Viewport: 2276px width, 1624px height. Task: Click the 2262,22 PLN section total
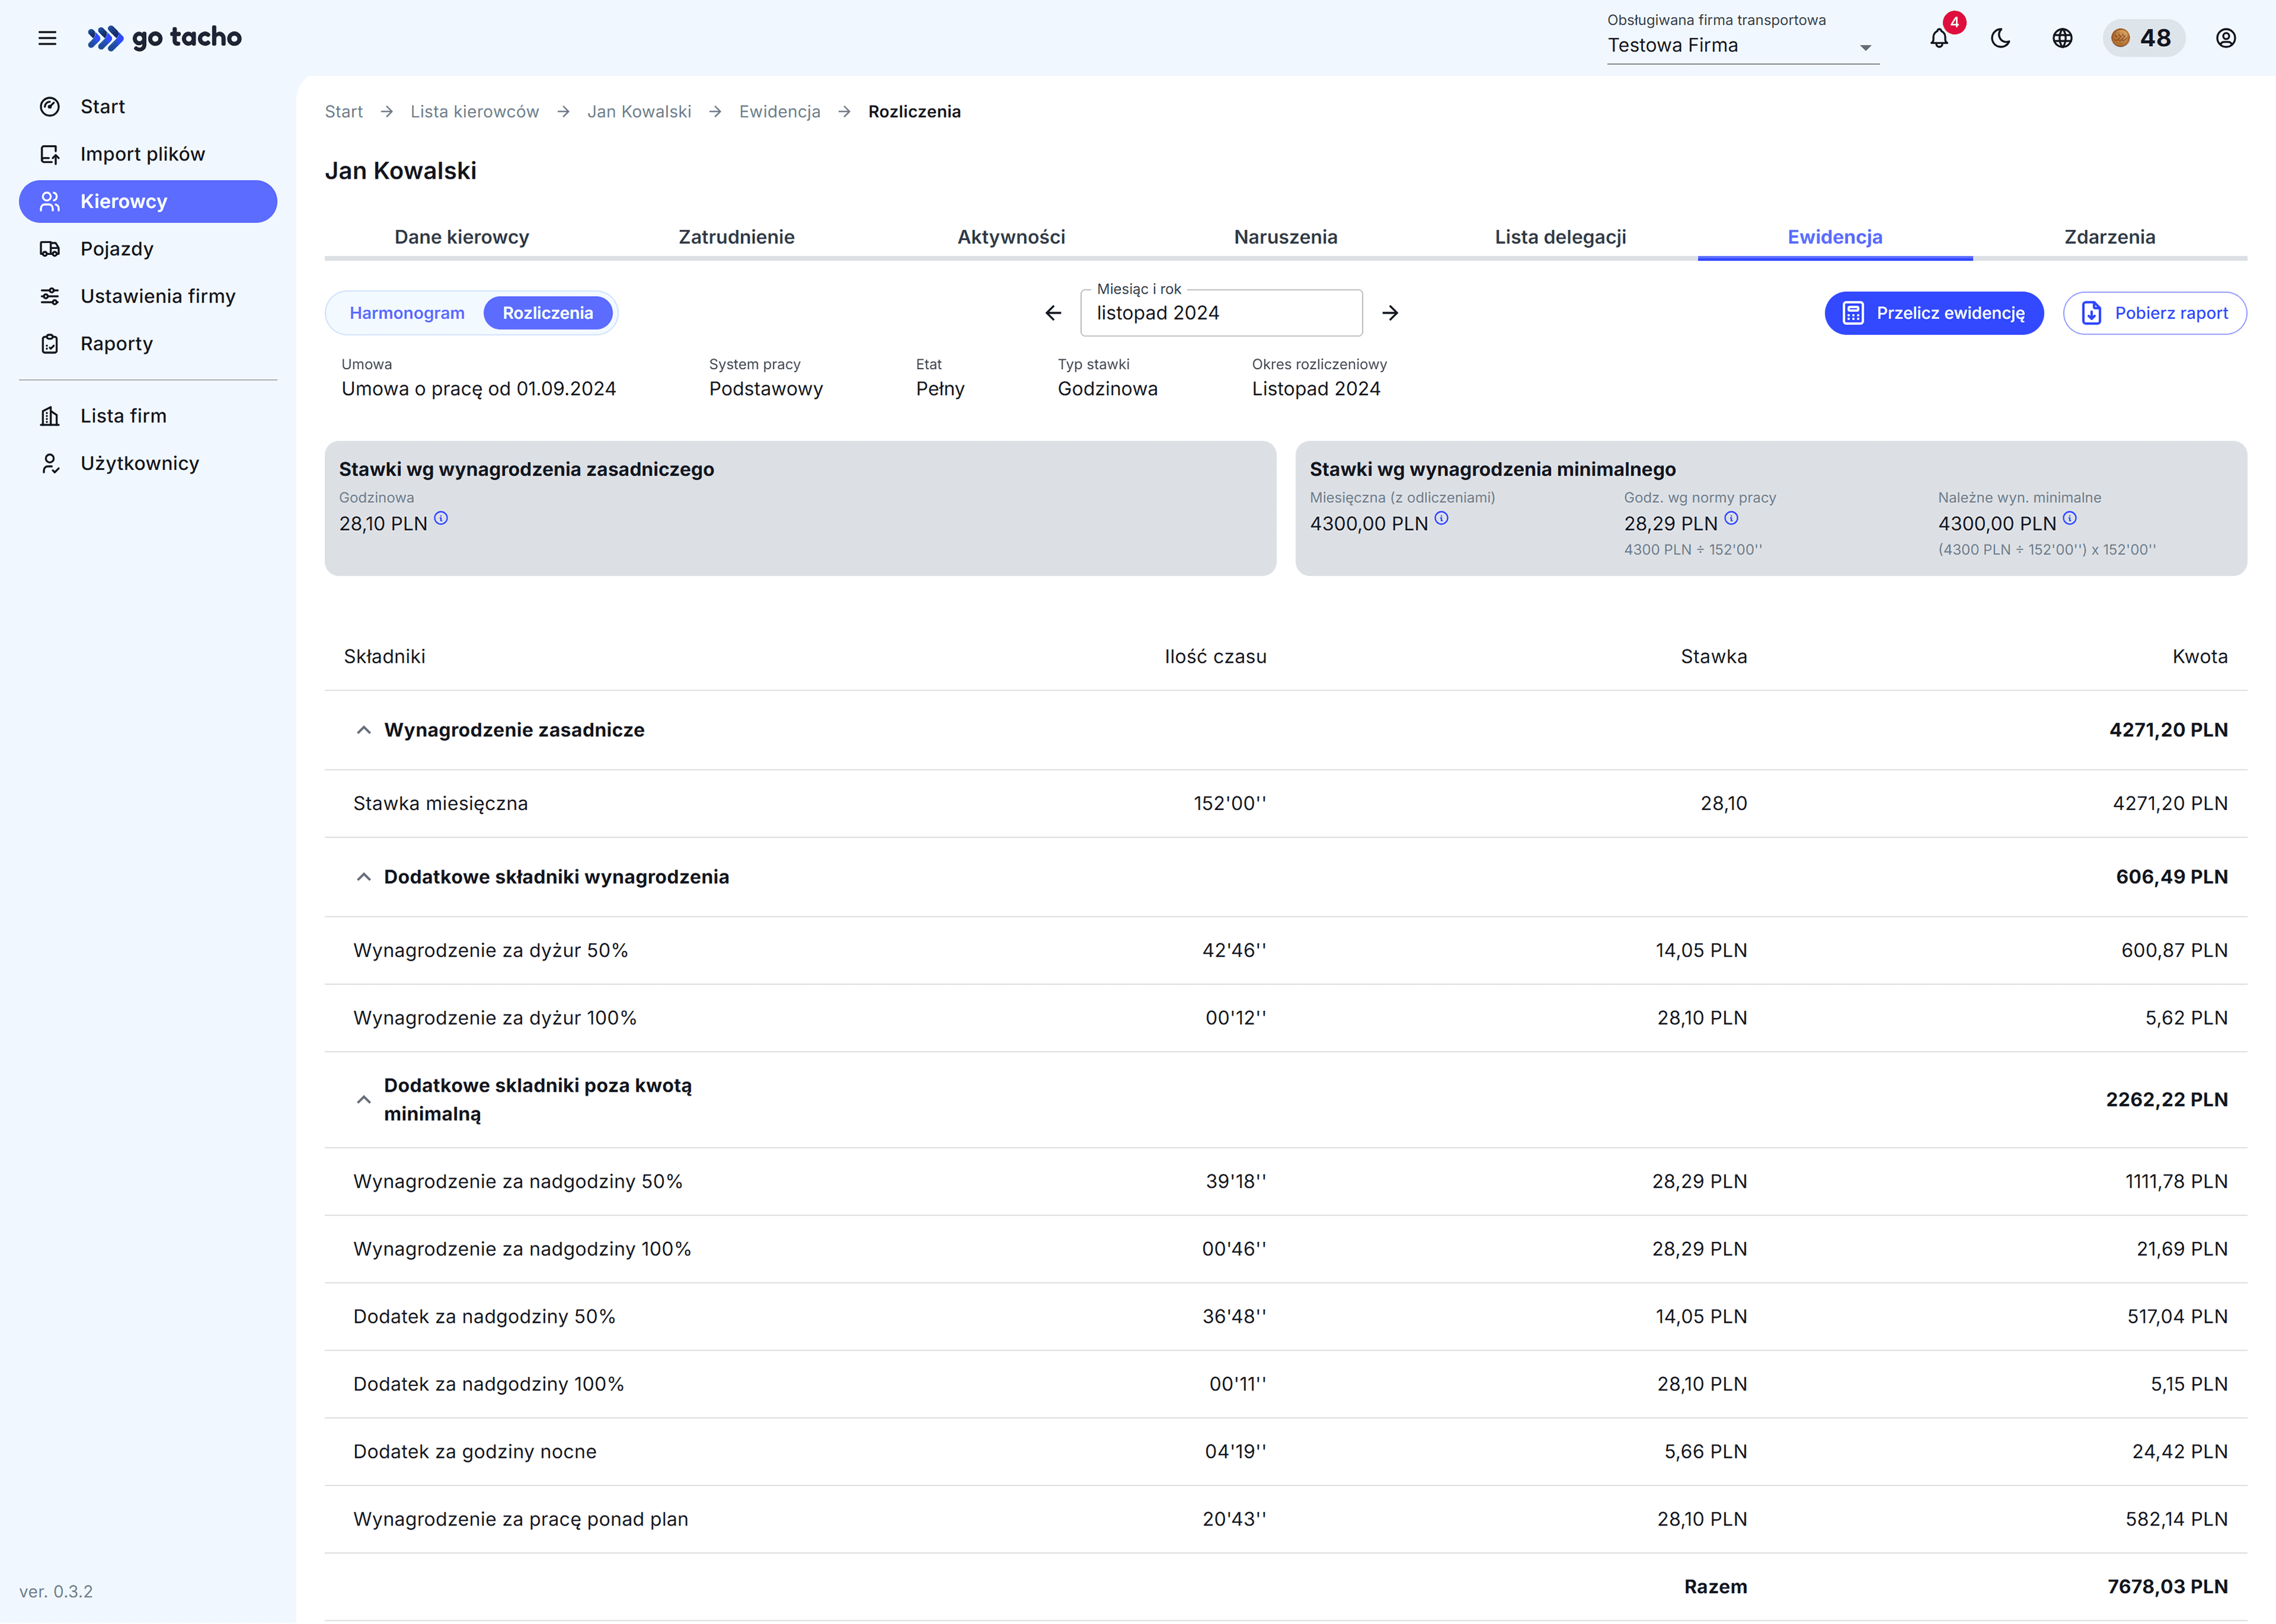tap(2166, 1100)
